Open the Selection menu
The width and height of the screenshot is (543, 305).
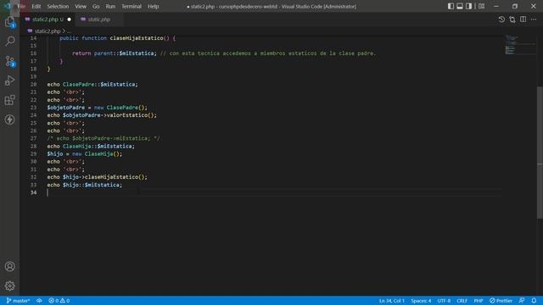pos(58,6)
